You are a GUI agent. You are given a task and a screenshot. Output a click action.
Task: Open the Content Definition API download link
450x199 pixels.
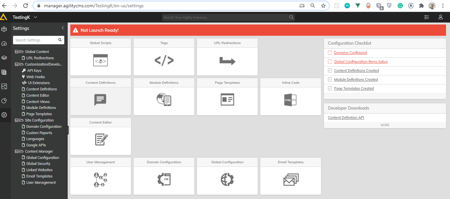click(x=346, y=118)
